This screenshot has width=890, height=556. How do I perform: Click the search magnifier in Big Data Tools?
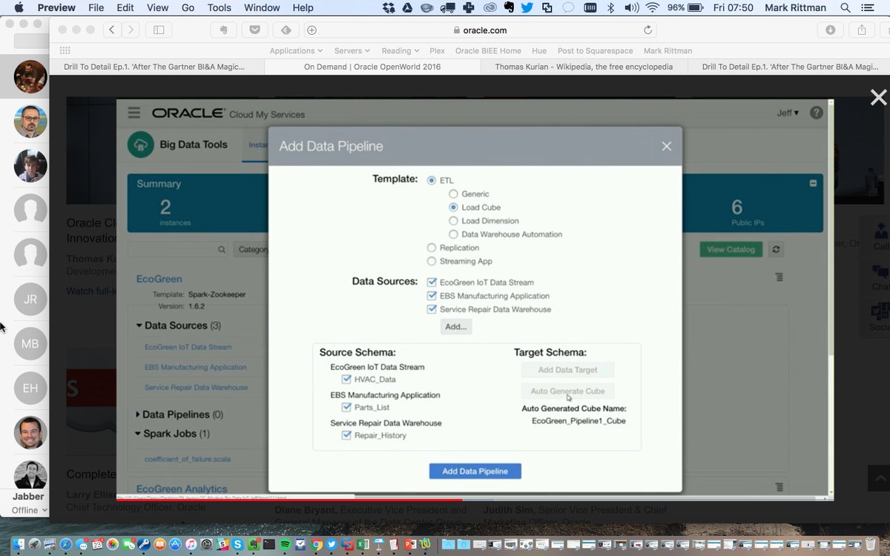click(222, 250)
